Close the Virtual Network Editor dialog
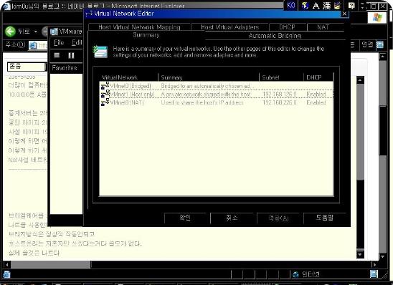Viewport: 393px width, 285px height. [344, 14]
